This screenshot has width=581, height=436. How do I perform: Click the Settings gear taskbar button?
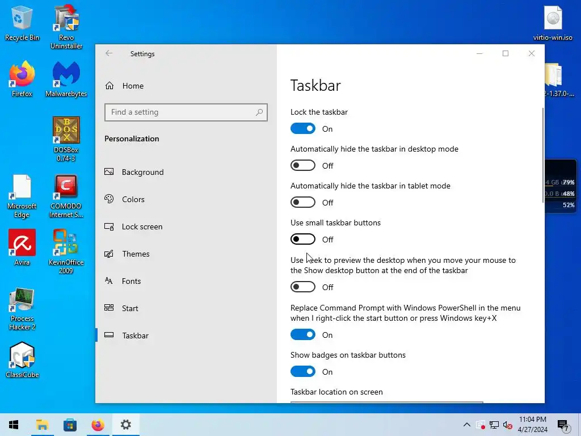point(125,425)
